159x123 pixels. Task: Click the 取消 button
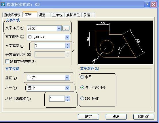click(116, 117)
